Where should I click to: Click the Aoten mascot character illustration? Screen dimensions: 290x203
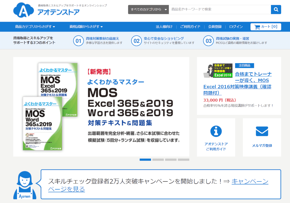click(x=25, y=185)
